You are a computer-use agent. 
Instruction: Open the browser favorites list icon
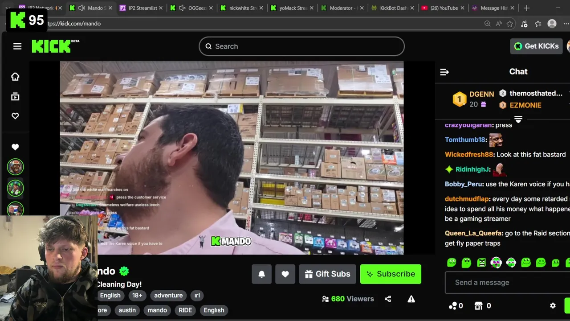[538, 24]
